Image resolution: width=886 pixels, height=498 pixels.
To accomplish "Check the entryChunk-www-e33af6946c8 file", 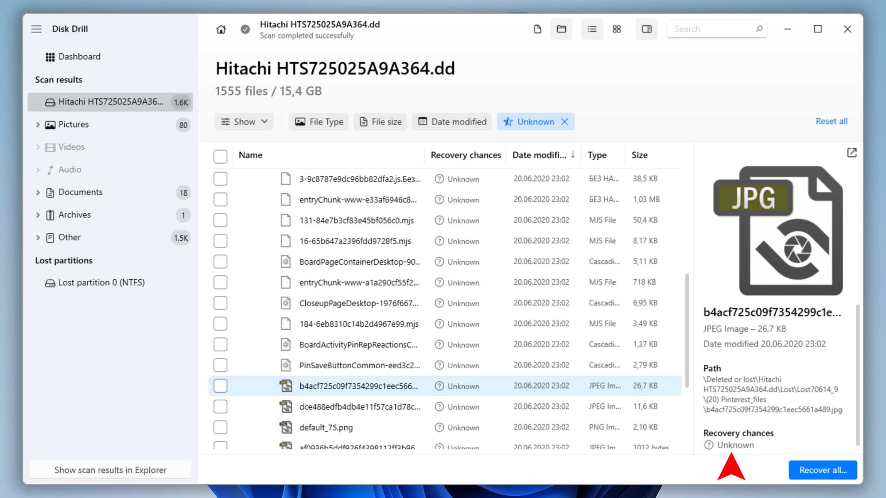I will 220,200.
